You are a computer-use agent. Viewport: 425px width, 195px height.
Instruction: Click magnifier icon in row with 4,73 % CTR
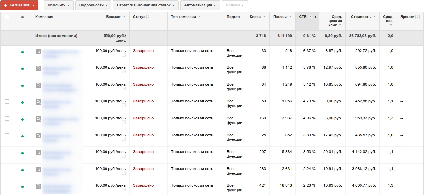pos(39,102)
